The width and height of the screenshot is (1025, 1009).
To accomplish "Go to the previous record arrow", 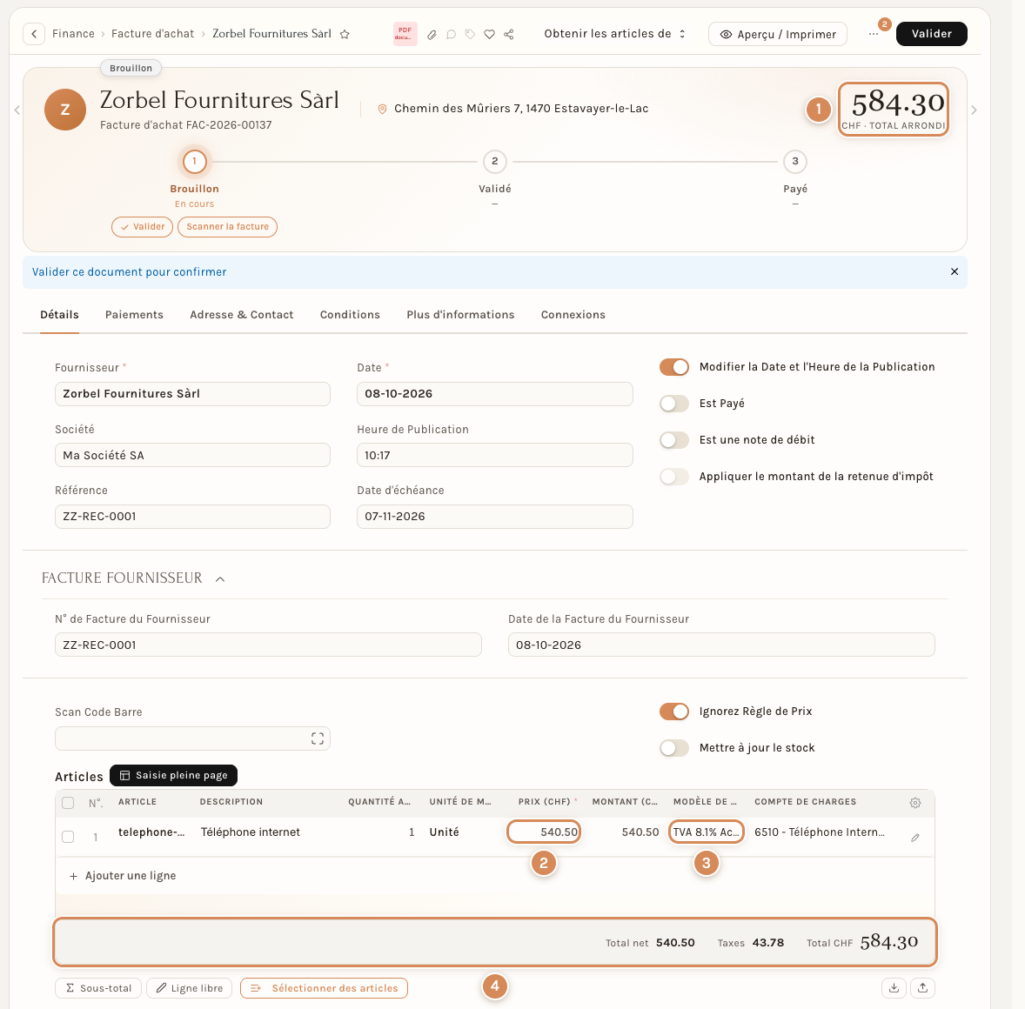I will tap(17, 110).
